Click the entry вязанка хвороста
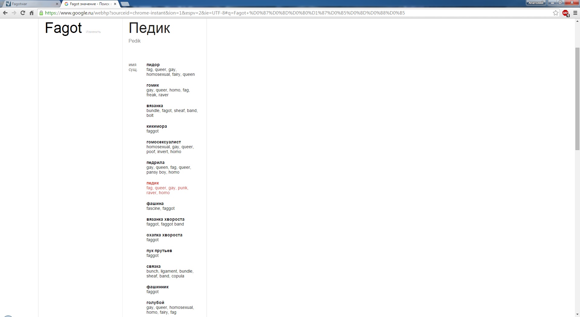Viewport: 580px width, 317px height. [x=165, y=219]
